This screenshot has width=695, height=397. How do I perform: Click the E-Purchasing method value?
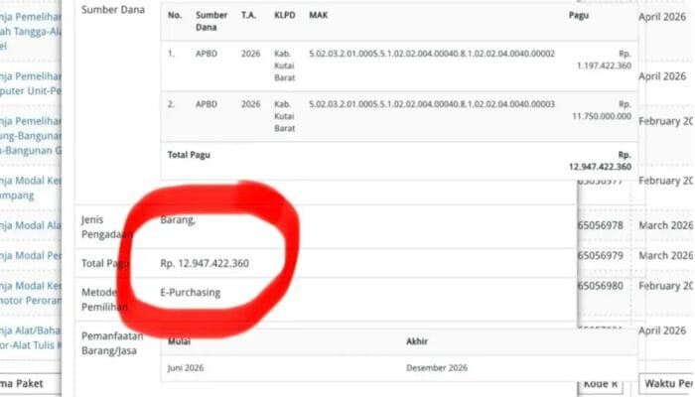(x=191, y=292)
